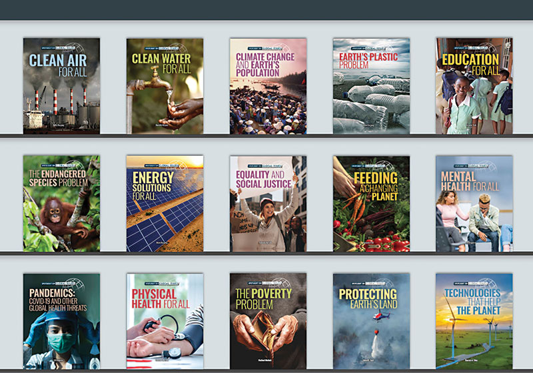The height and width of the screenshot is (373, 533).
Task: Open Equality and Social Justice book
Action: [268, 203]
